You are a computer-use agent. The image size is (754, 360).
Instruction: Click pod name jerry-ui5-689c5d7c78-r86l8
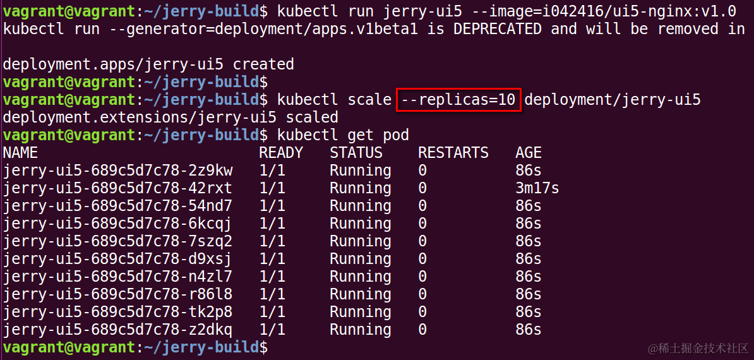tap(118, 294)
